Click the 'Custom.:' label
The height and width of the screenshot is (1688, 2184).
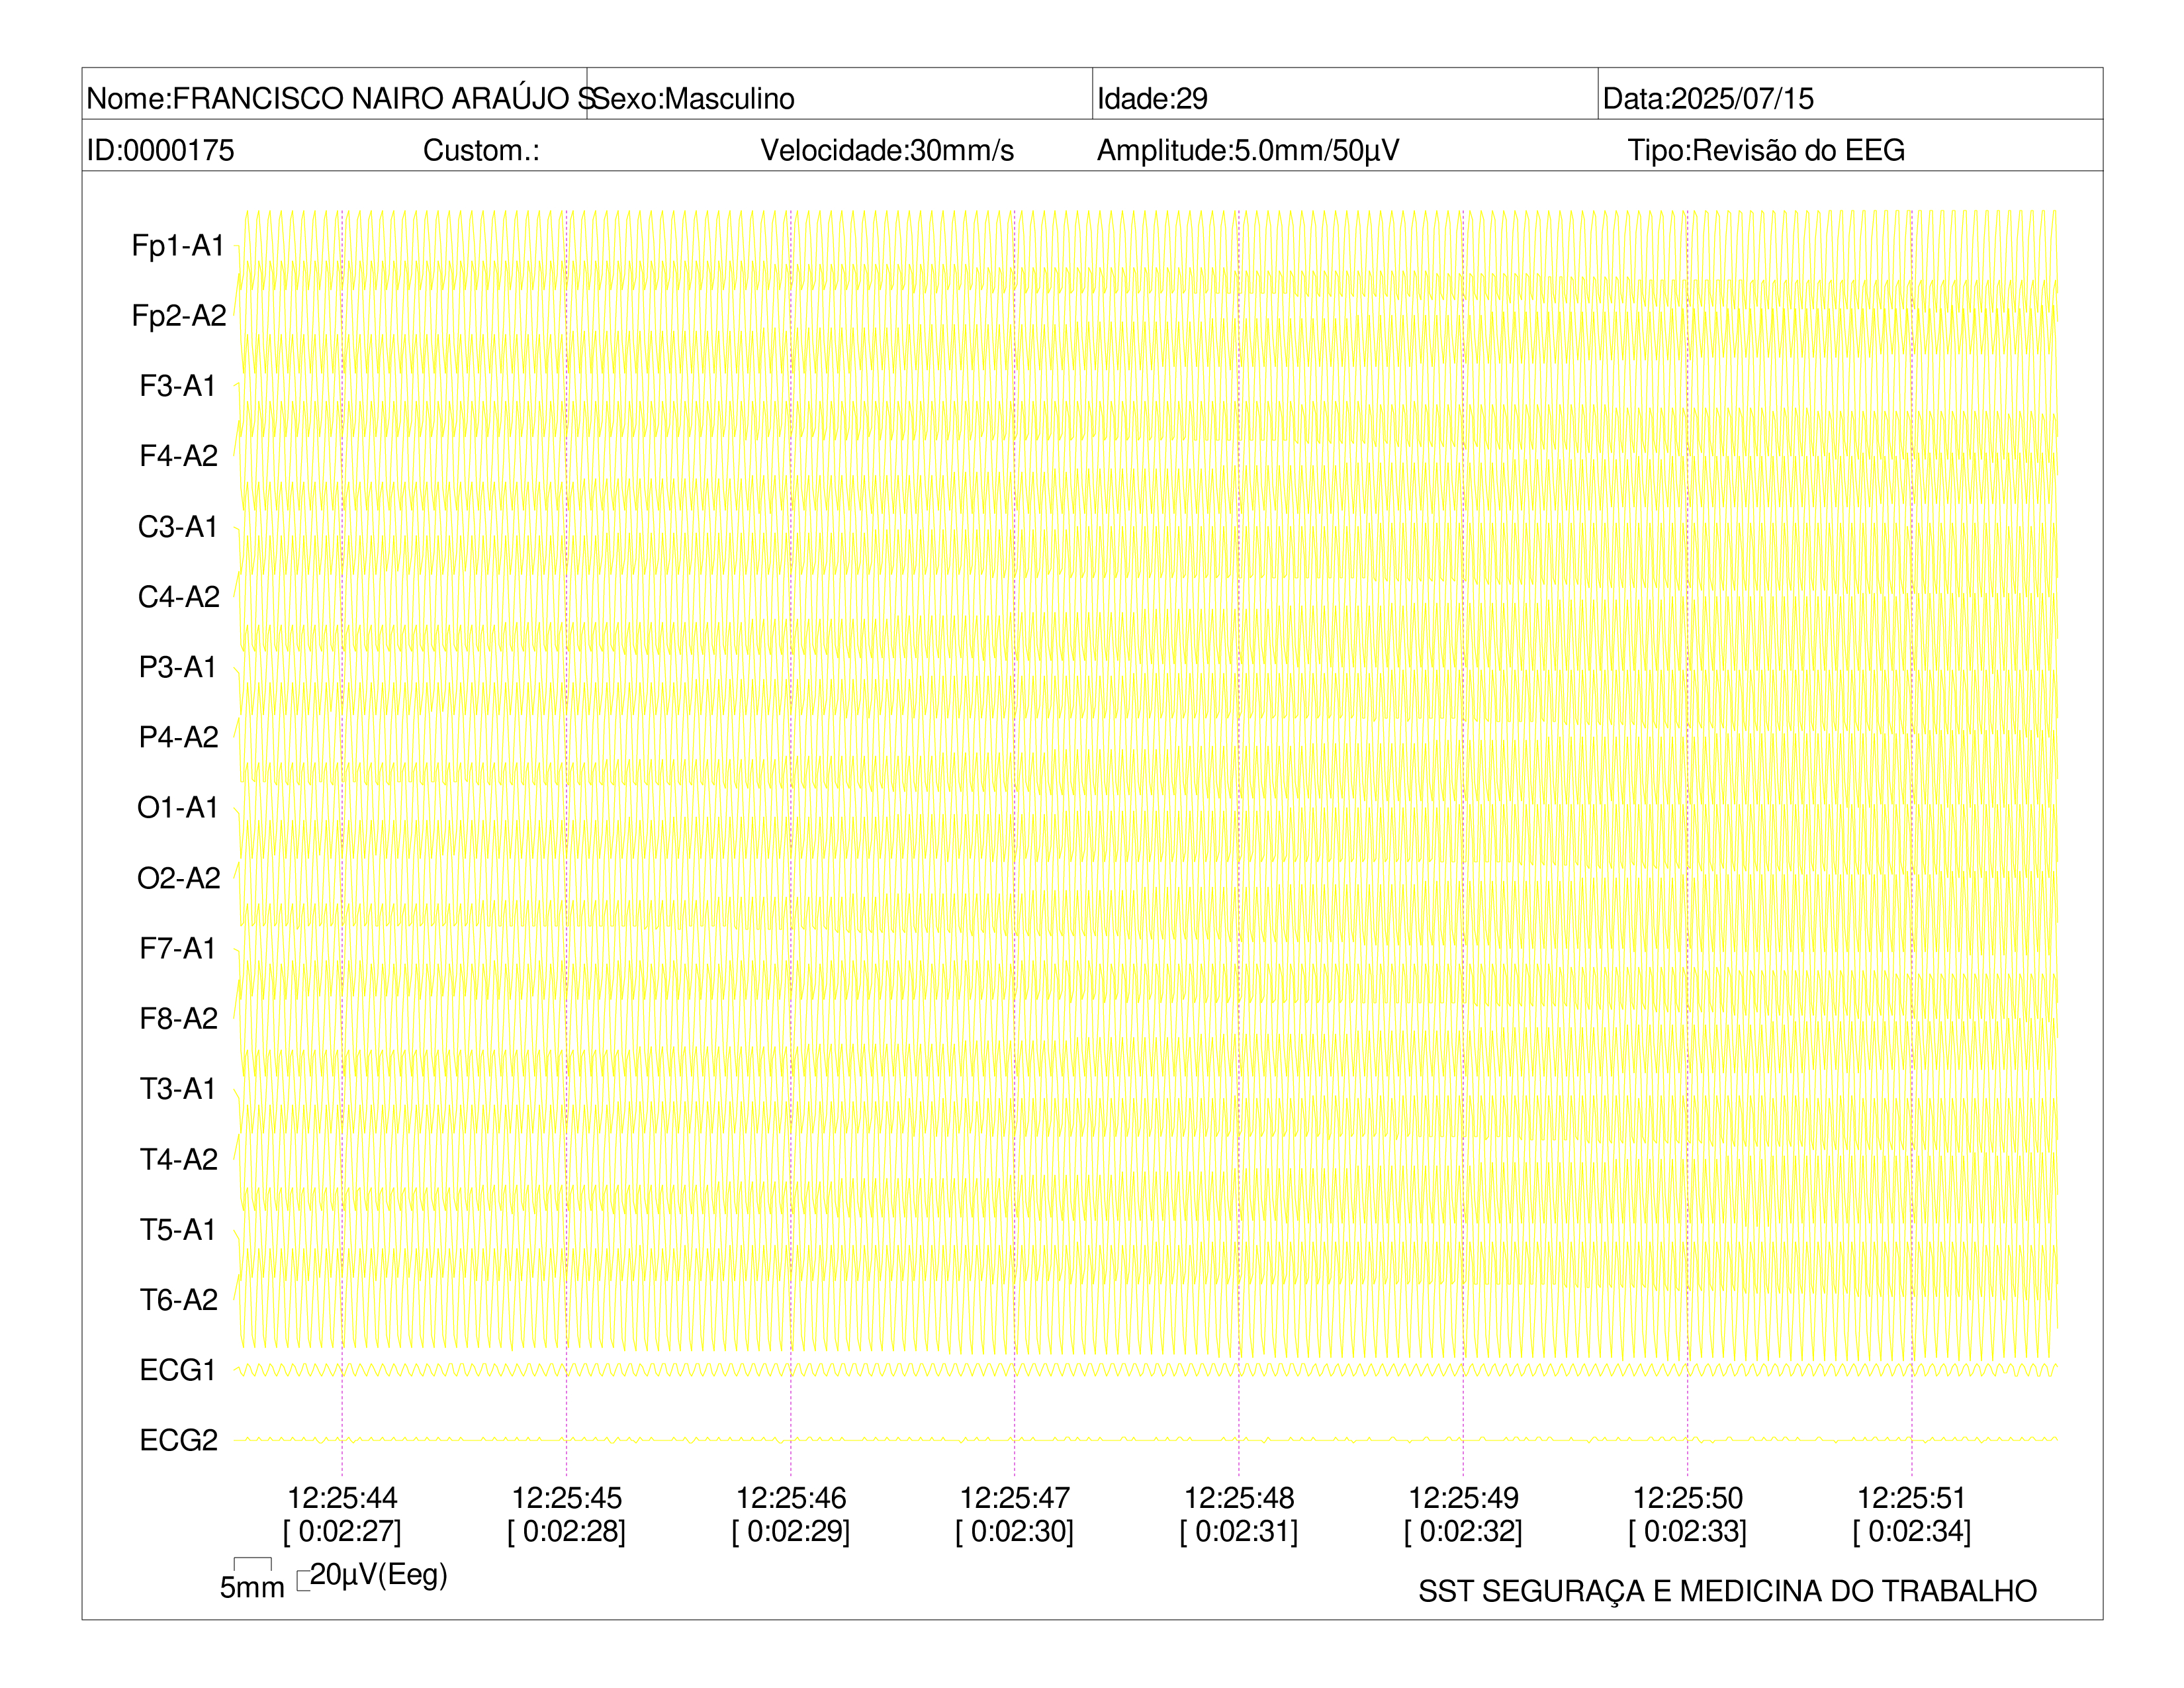(x=481, y=151)
